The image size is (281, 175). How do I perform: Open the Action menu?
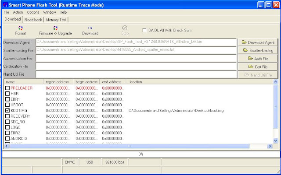click(x=18, y=12)
